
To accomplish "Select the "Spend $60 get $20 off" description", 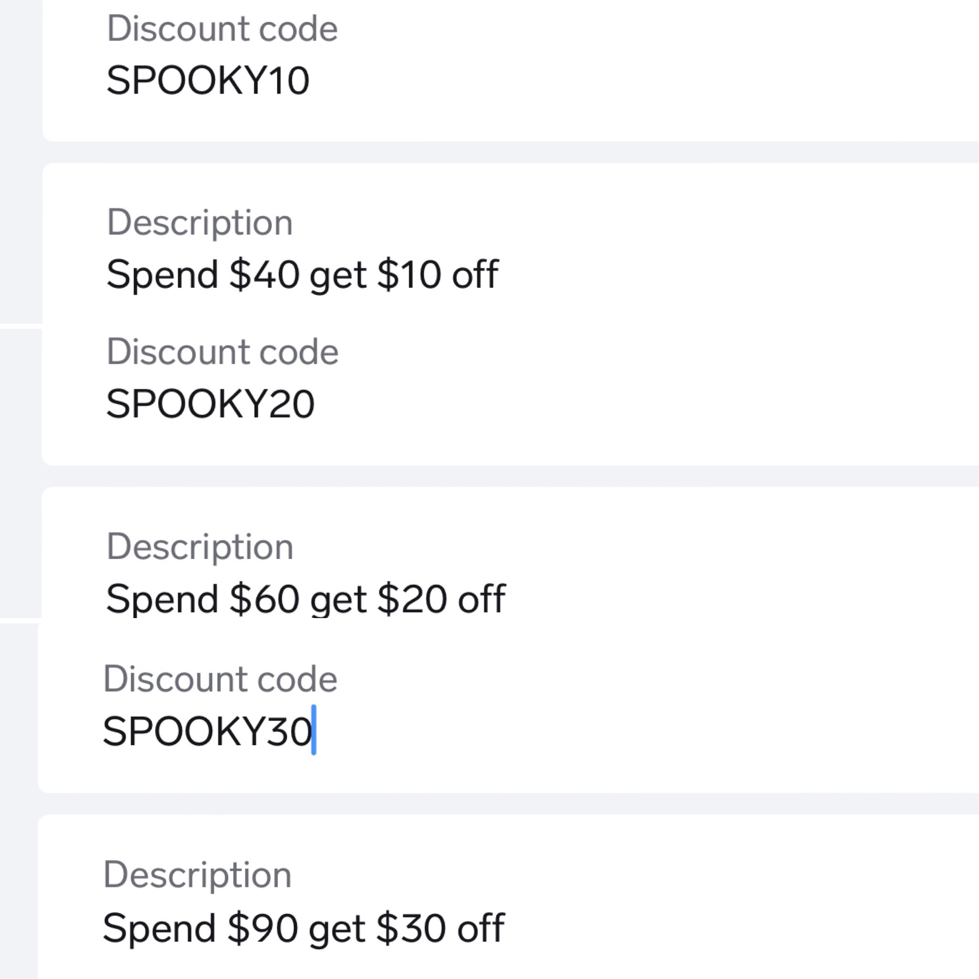I will [305, 598].
